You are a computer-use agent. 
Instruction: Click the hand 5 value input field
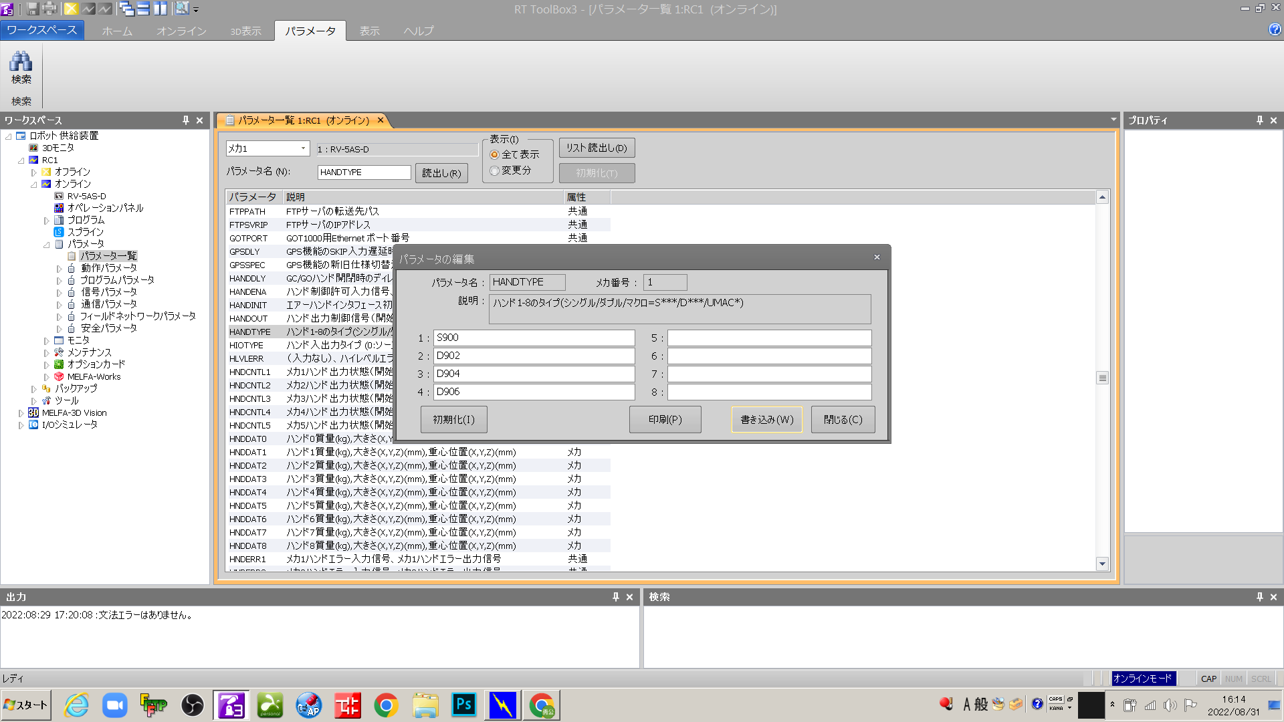[x=769, y=338]
